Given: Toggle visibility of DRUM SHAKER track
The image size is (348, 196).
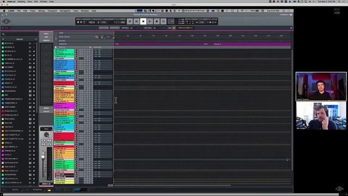Looking at the screenshot, I should pos(34,91).
